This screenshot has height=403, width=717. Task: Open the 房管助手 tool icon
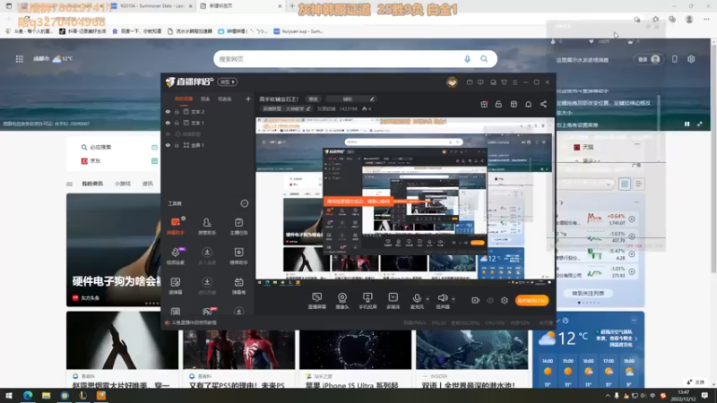coord(207,226)
